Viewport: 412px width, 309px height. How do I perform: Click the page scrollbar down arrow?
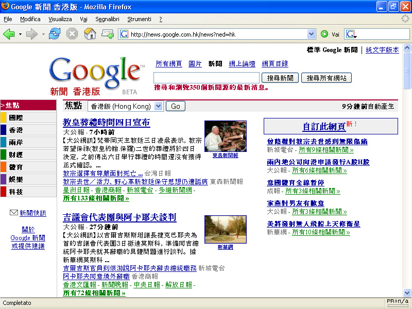(407, 293)
